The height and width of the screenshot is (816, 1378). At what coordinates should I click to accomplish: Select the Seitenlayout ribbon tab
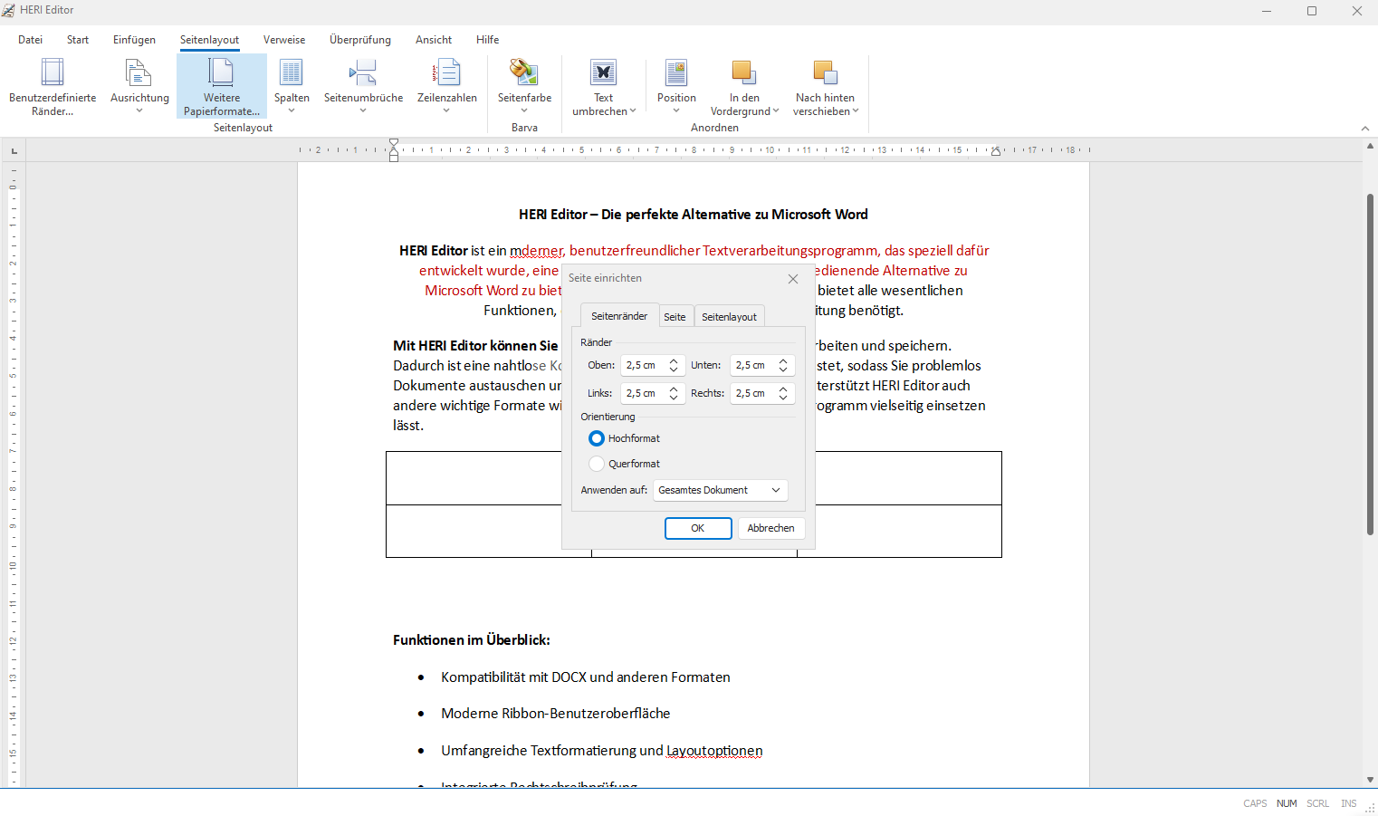click(209, 40)
